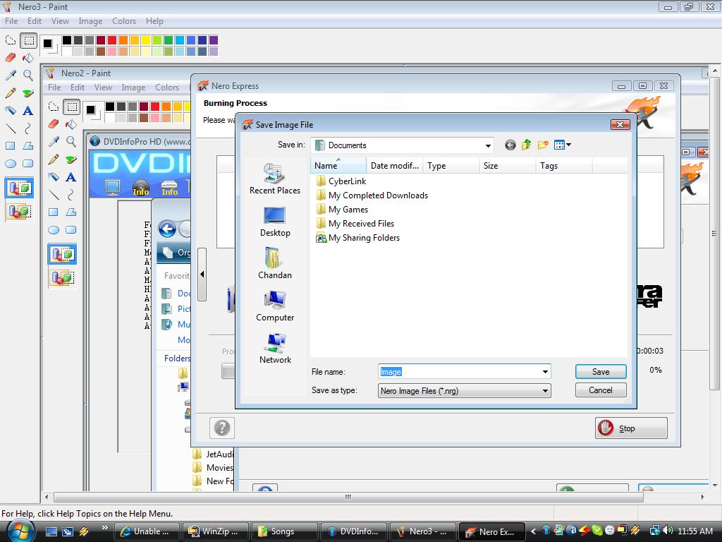Select the Rounded Rectangle tool in Nero3 Paint

(x=28, y=163)
